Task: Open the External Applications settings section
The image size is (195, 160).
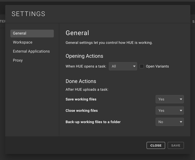Action: (31, 51)
